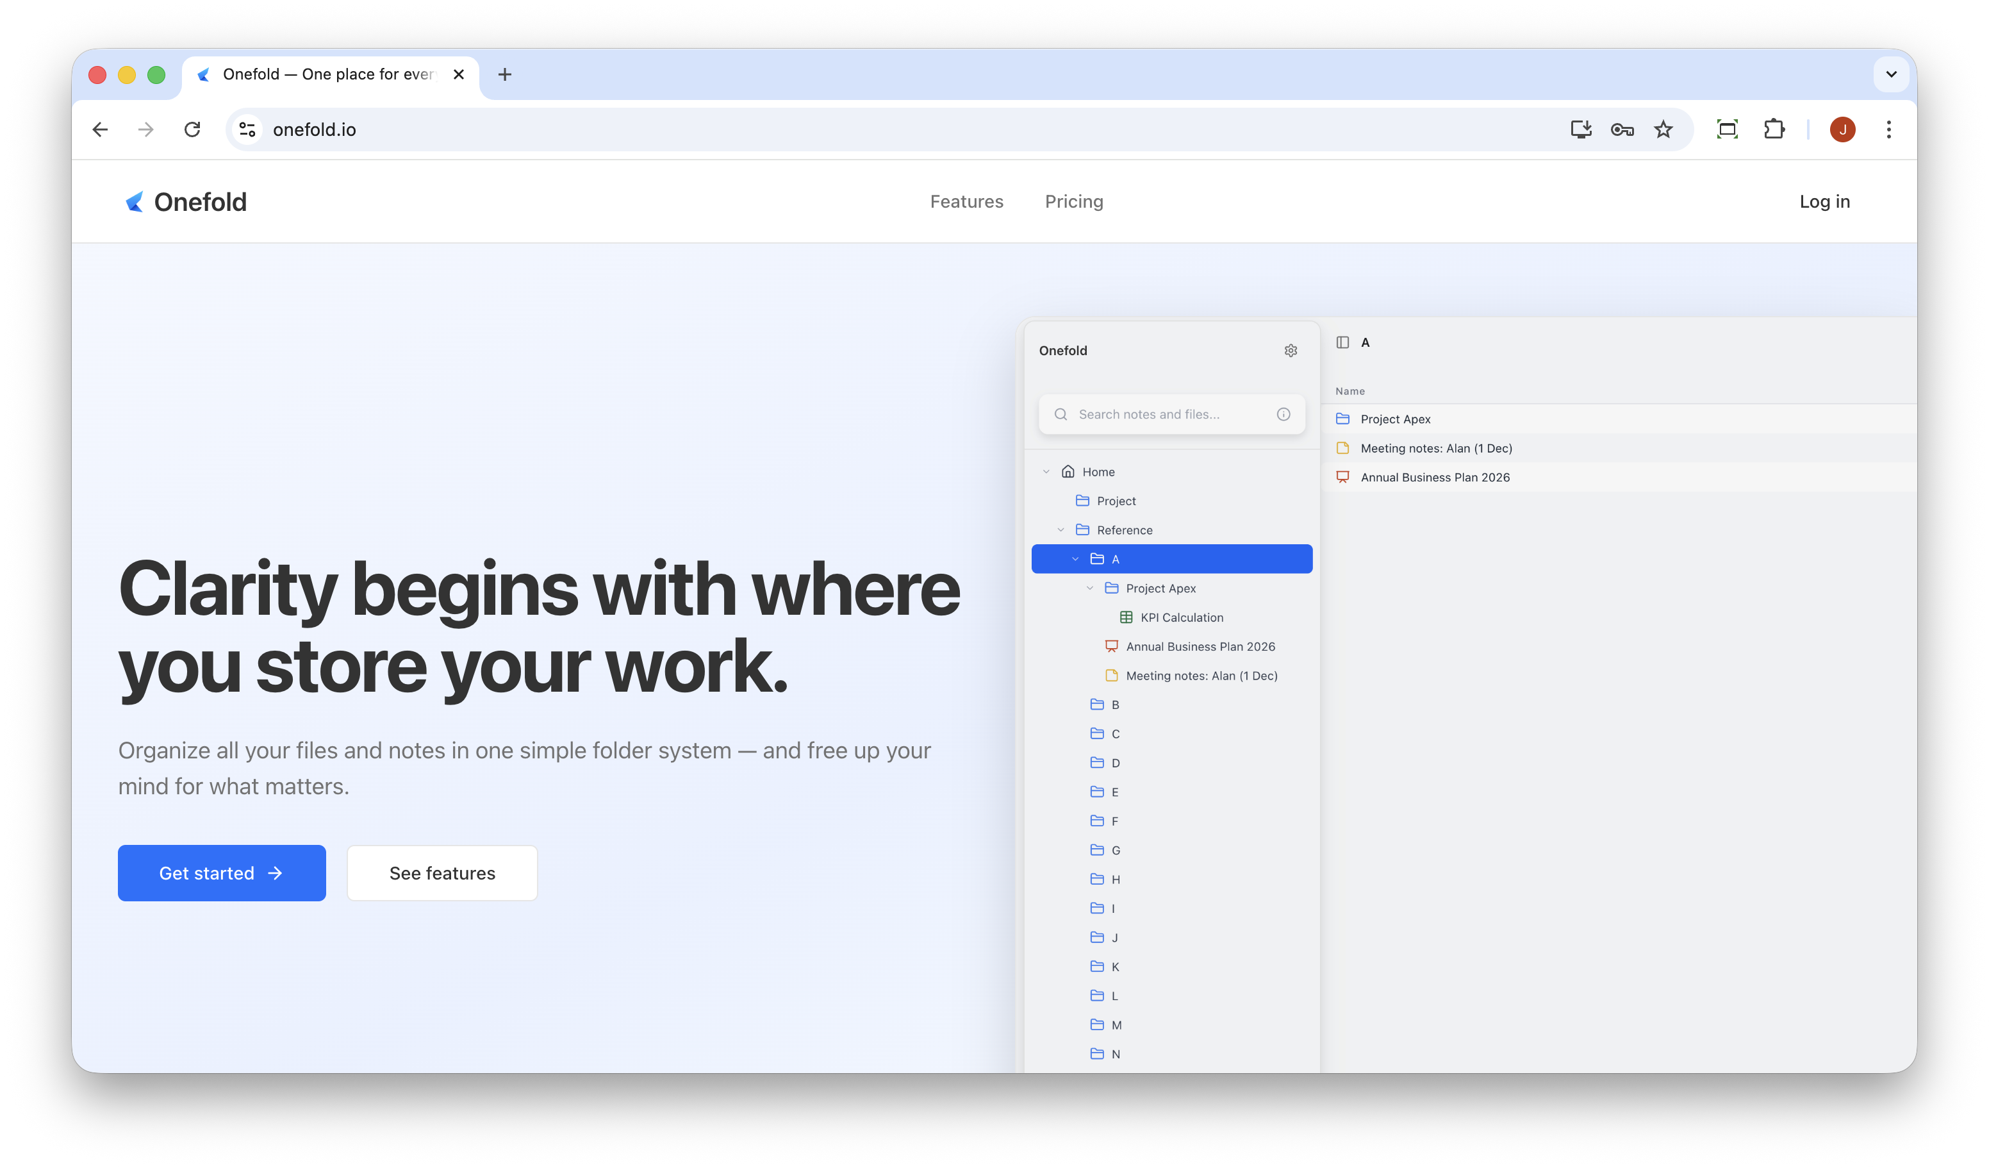Reload the page
The height and width of the screenshot is (1168, 1989).
tap(193, 129)
